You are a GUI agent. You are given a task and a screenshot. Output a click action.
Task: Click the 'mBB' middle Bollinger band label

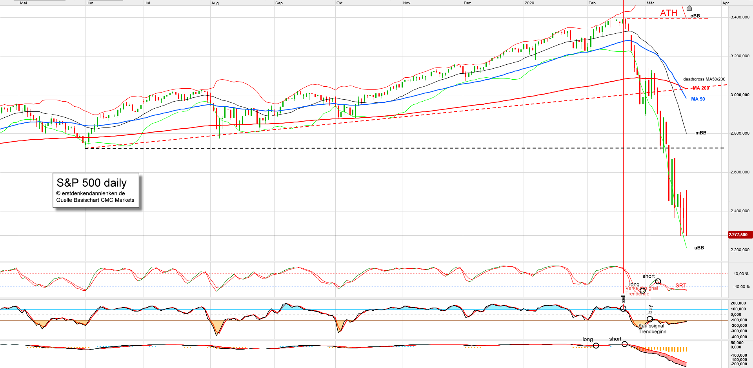(x=701, y=133)
